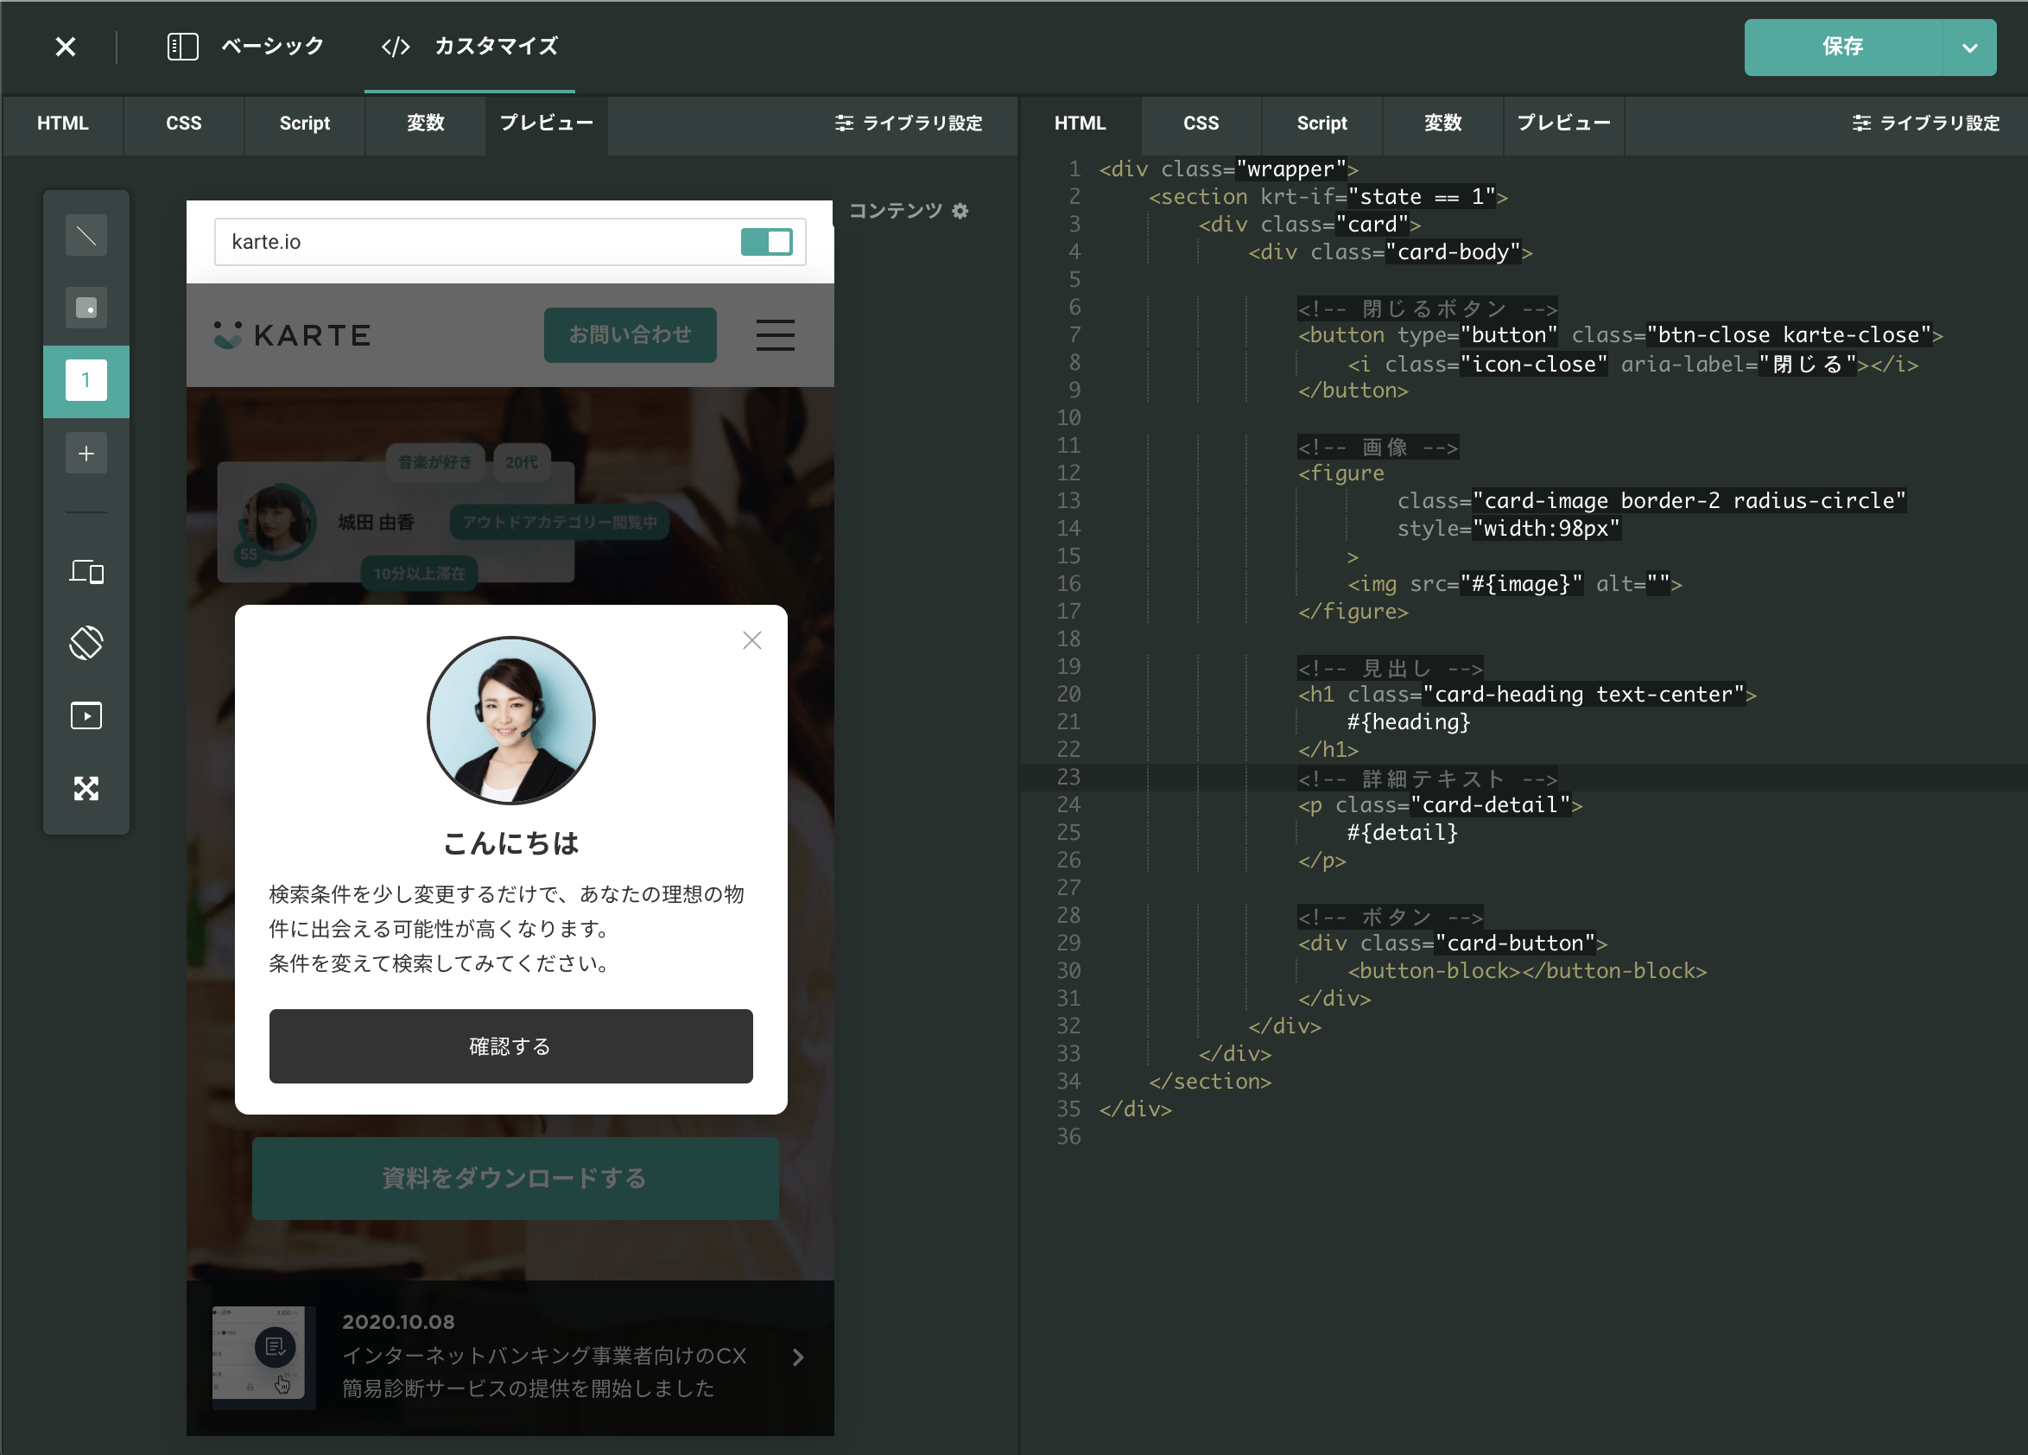
Task: Switch to the CSS tab in left pane
Action: tap(183, 124)
